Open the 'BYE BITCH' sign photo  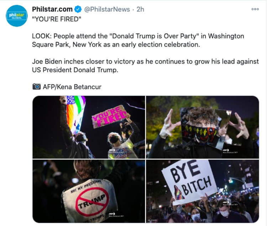point(203,191)
